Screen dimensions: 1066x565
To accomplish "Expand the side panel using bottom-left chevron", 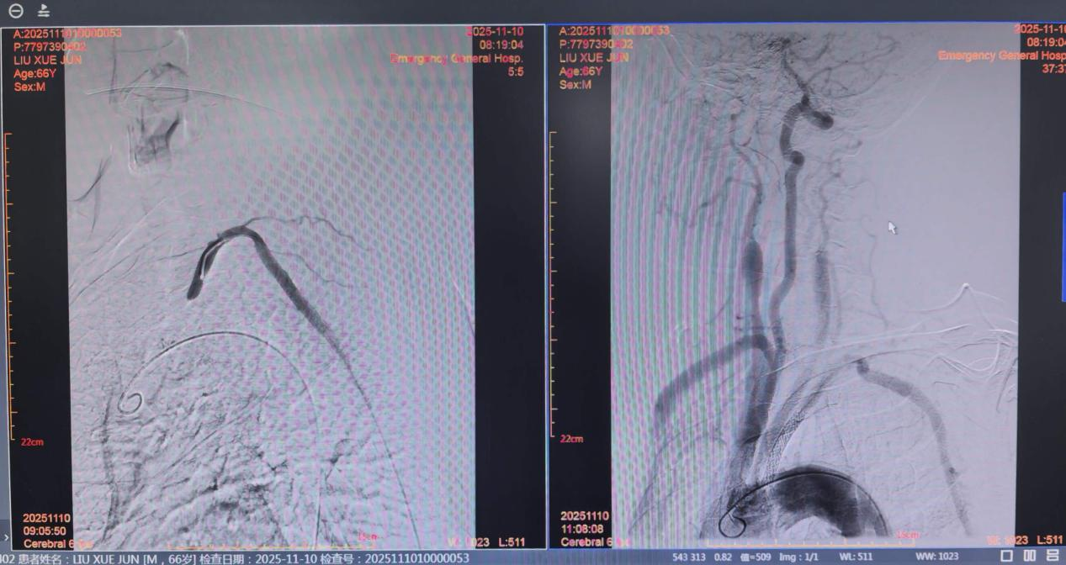I will point(7,536).
